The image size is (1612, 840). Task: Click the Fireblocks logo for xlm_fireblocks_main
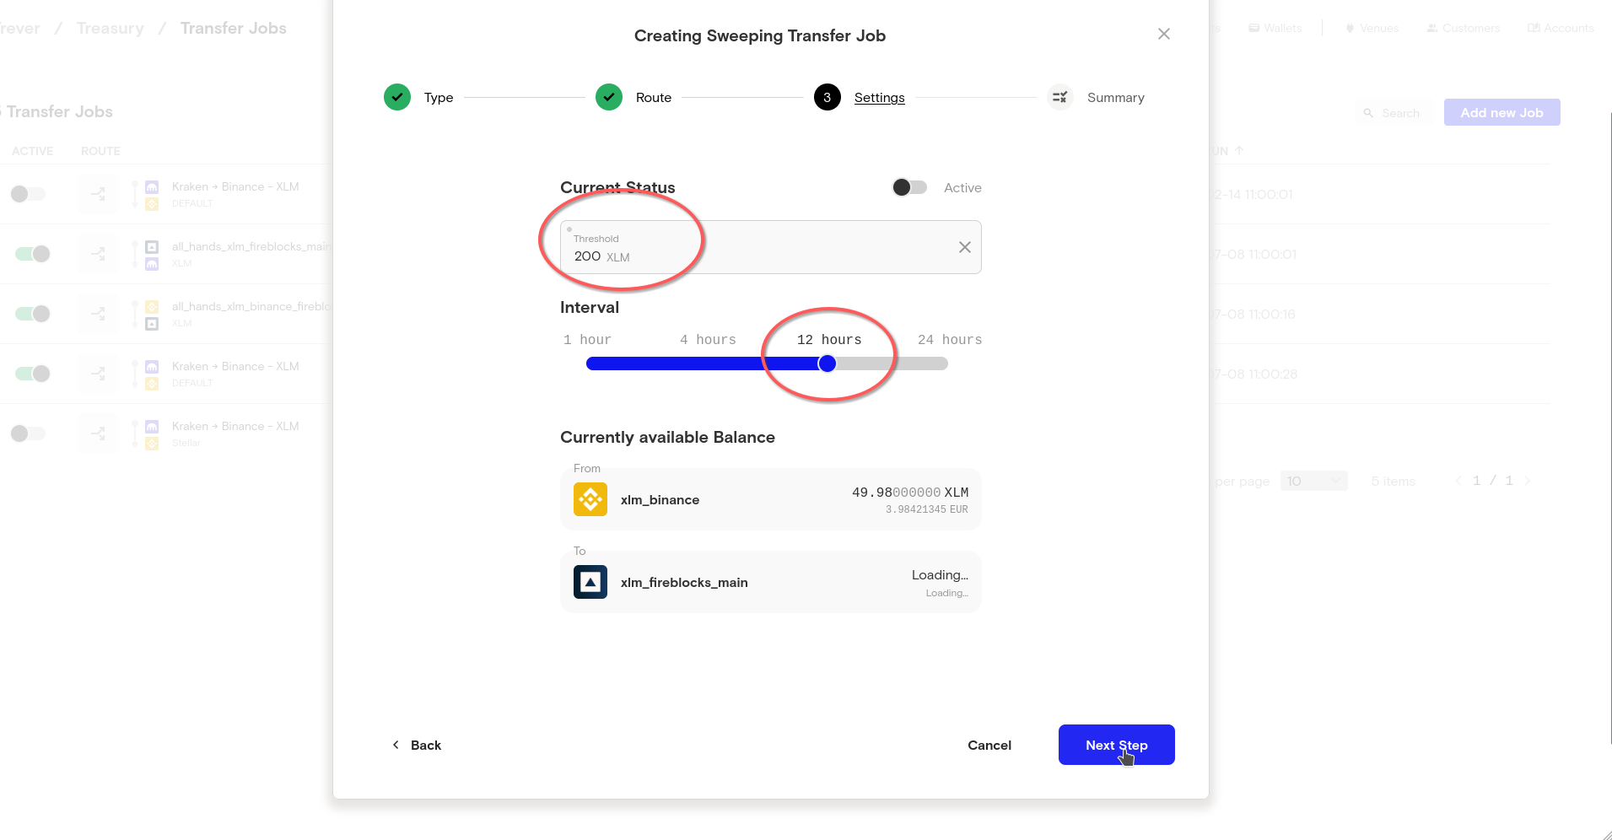tap(590, 582)
